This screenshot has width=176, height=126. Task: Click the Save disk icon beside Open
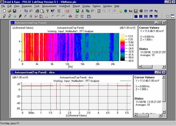[x=14, y=11]
